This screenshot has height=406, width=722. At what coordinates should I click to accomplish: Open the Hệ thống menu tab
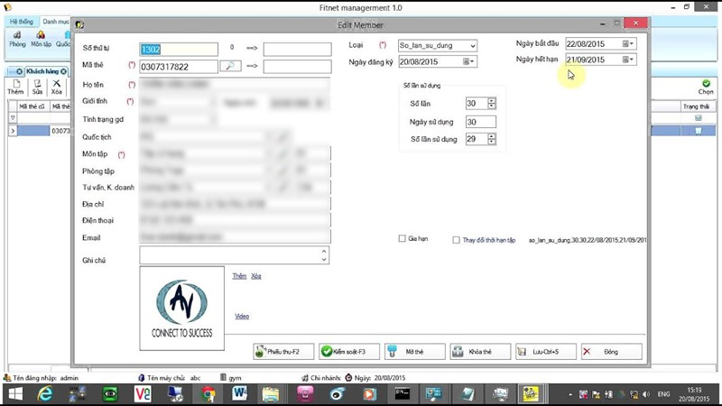click(x=20, y=20)
